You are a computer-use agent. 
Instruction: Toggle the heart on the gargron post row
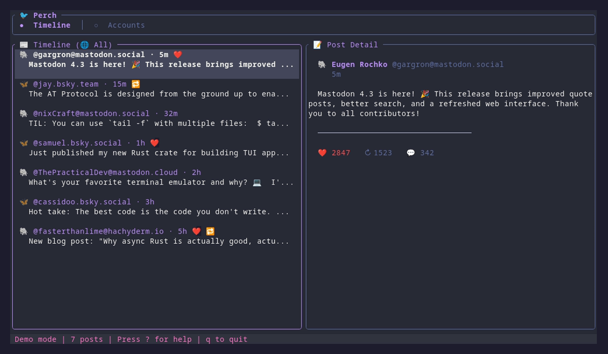click(177, 55)
